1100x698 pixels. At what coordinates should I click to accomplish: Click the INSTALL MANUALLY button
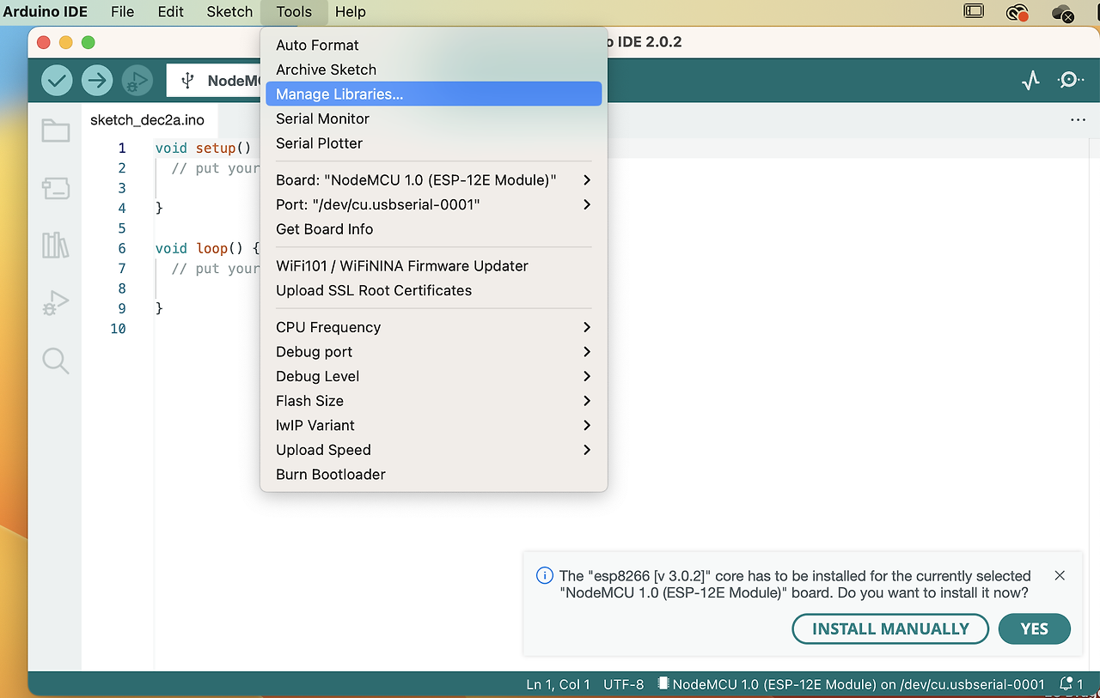pyautogui.click(x=890, y=629)
